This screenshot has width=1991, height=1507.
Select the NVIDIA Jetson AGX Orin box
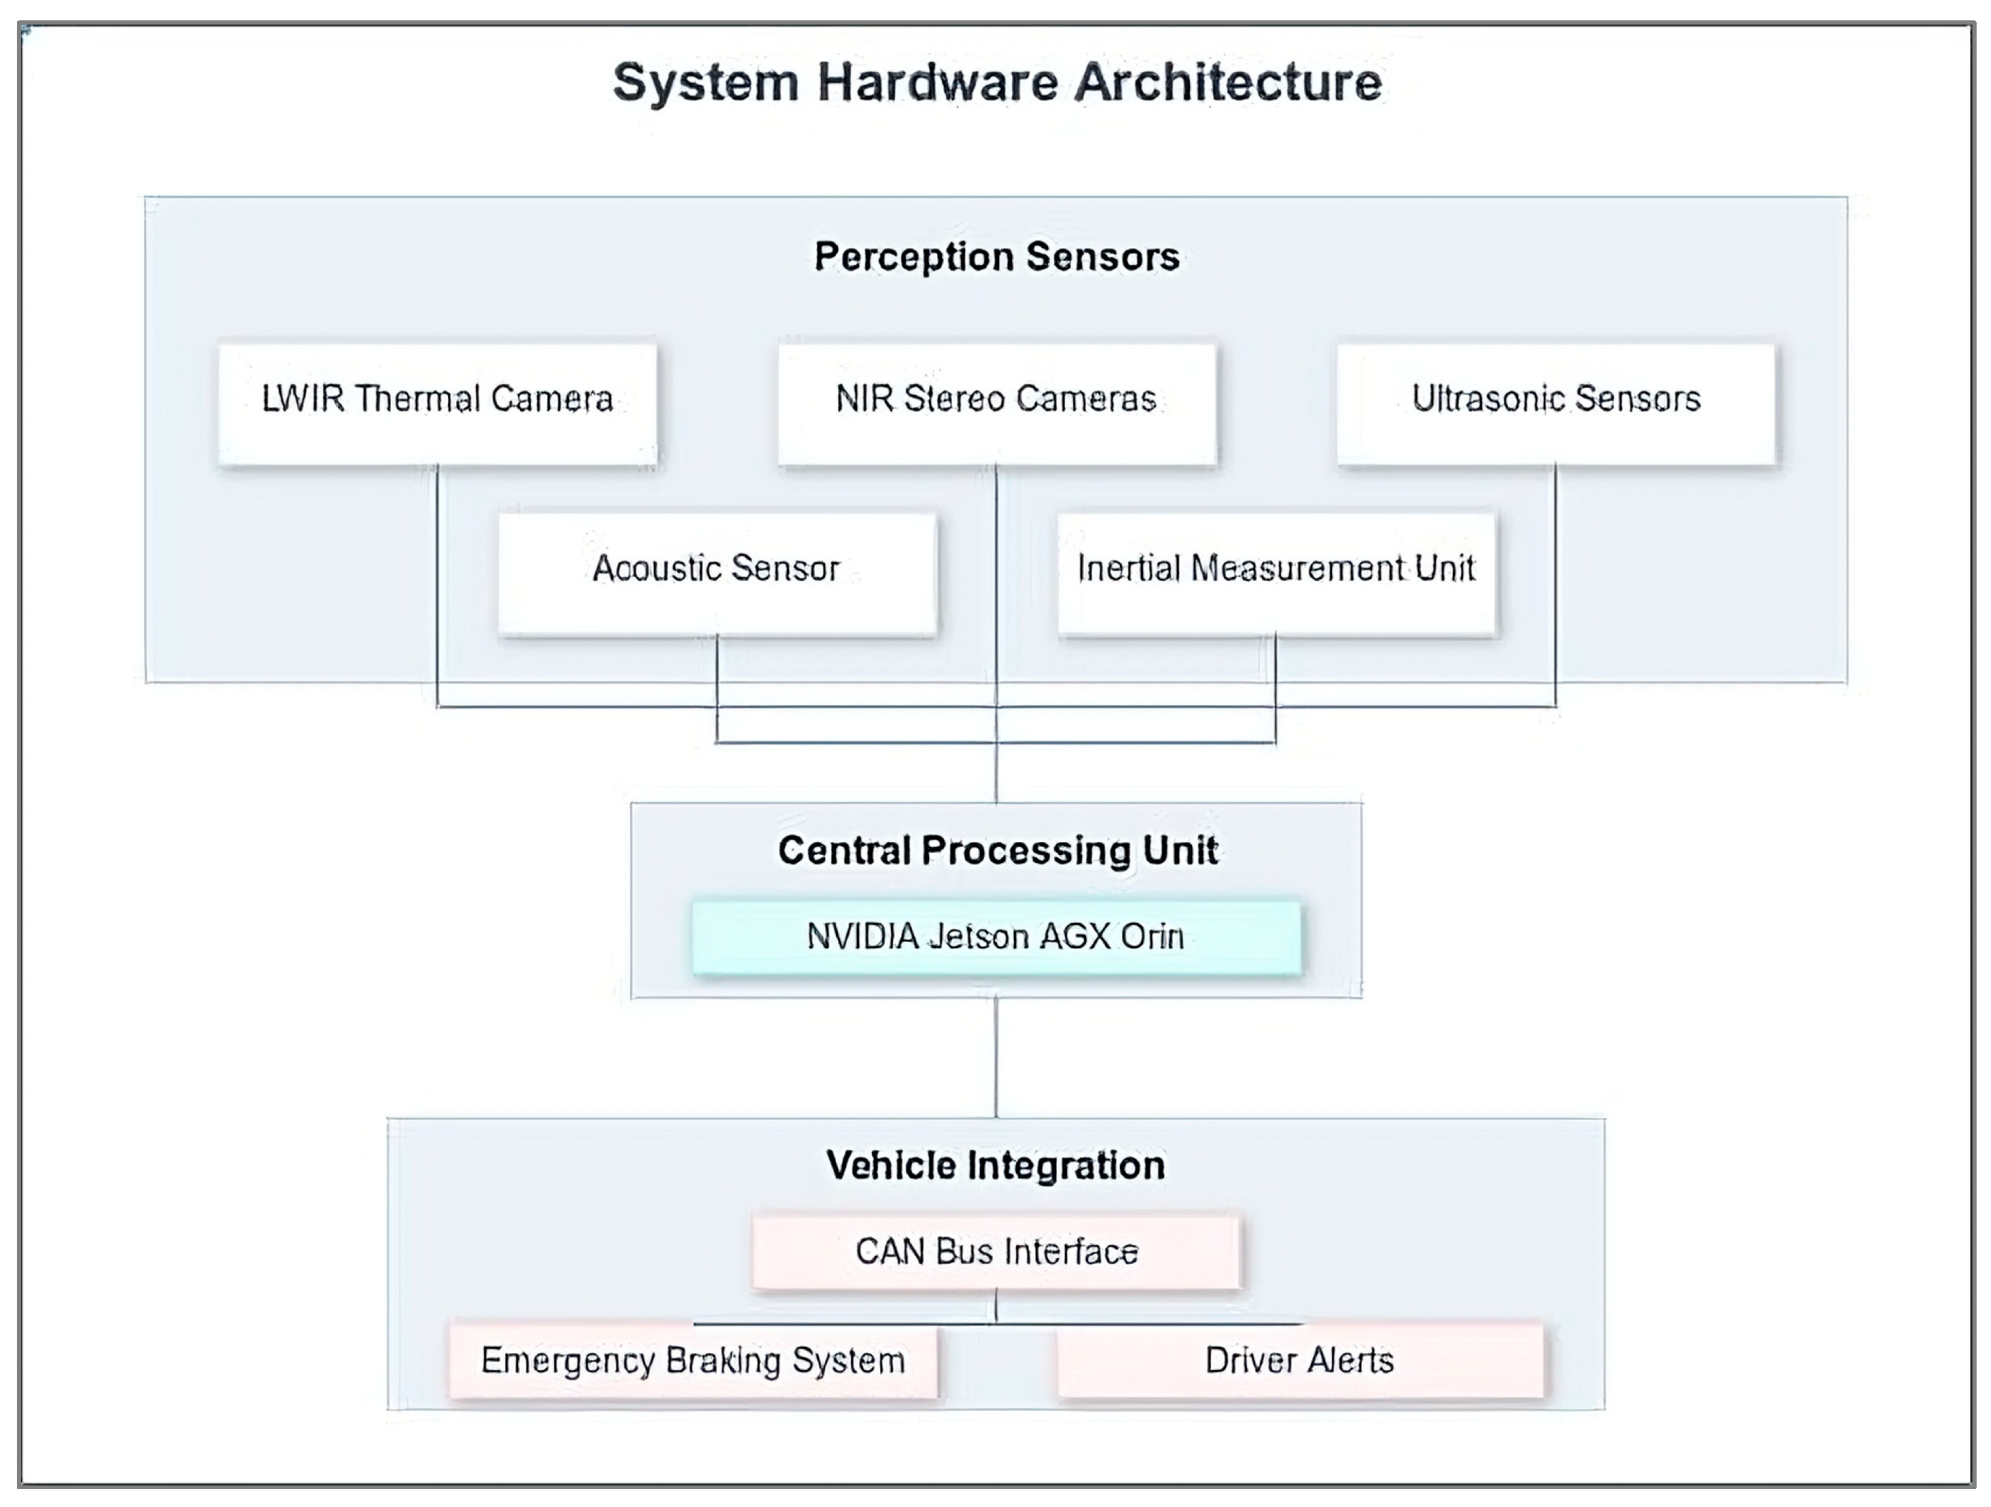(997, 936)
